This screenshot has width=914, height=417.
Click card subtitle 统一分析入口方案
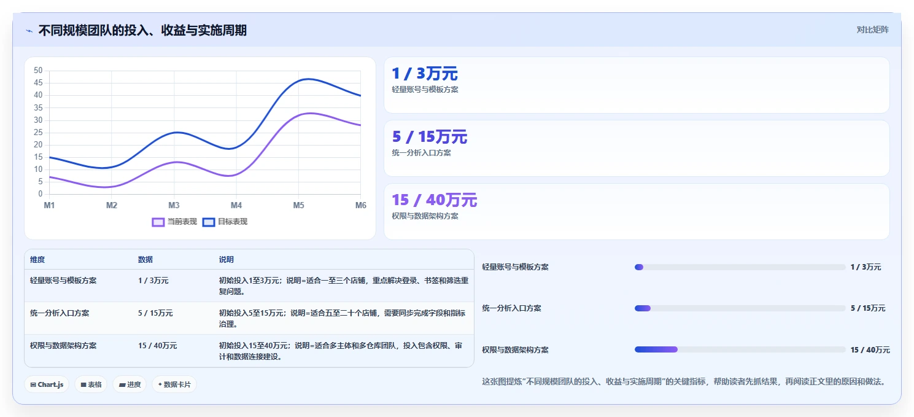point(421,153)
